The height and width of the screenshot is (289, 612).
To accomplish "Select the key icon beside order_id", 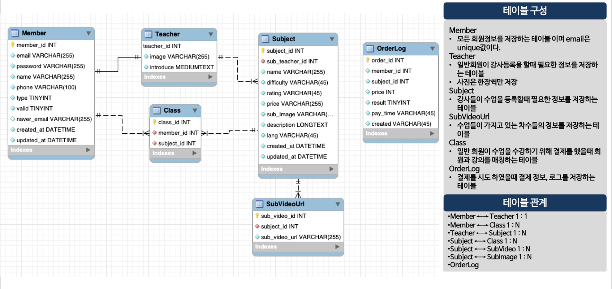I will (x=367, y=60).
